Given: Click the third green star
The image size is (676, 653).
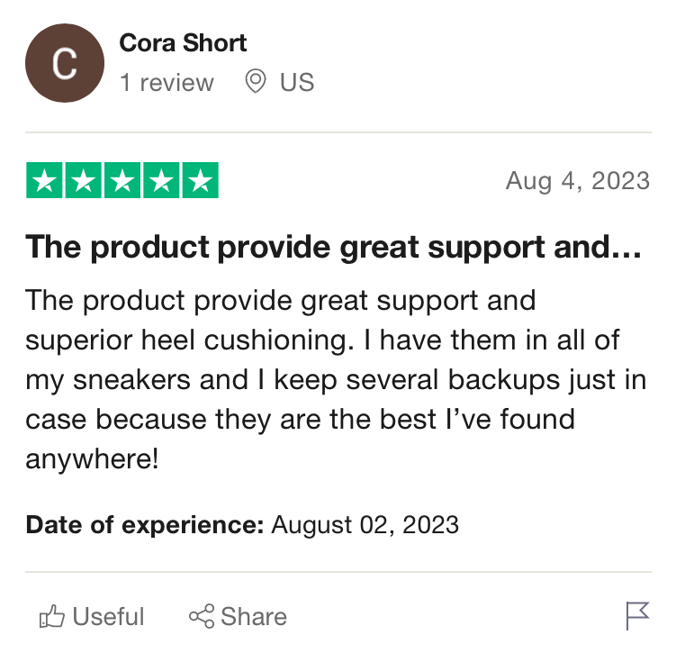Looking at the screenshot, I should (122, 180).
